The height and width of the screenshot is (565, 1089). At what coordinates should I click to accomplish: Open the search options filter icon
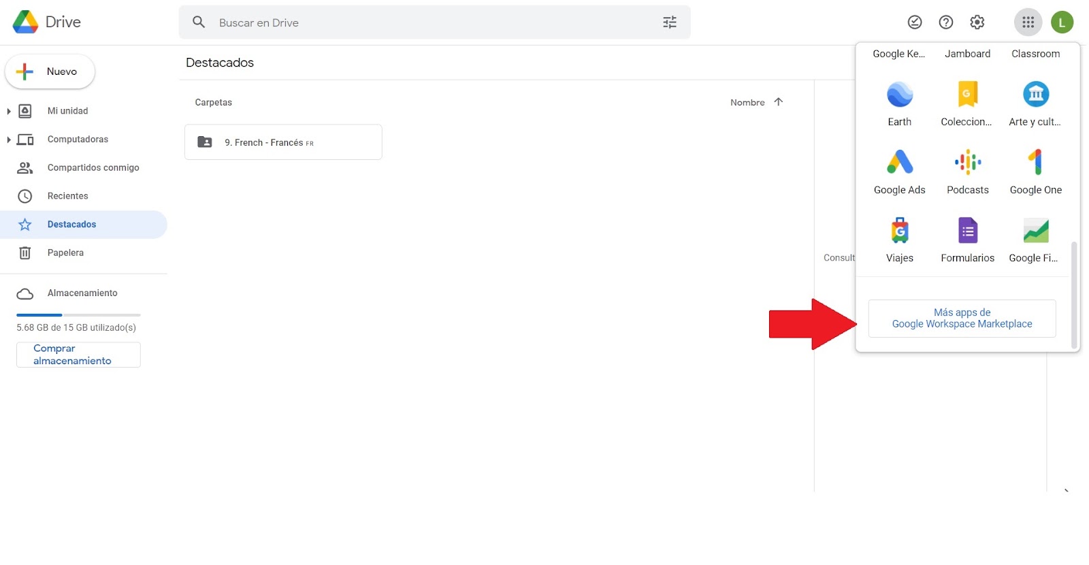670,22
